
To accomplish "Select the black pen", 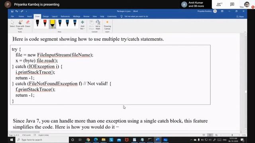I will (37, 23).
